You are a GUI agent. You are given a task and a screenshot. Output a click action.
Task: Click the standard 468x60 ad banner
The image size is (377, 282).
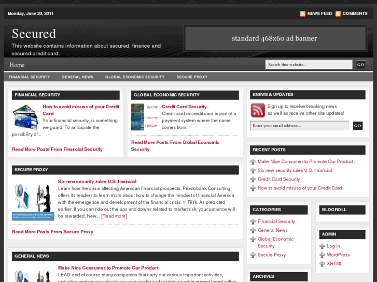[x=275, y=38]
